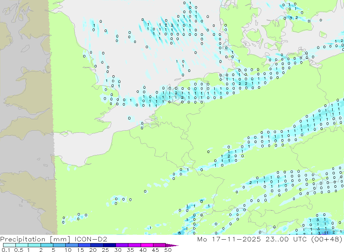Select the 2–5 mm legend color box
This screenshot has width=344, height=252.
(x=47, y=245)
